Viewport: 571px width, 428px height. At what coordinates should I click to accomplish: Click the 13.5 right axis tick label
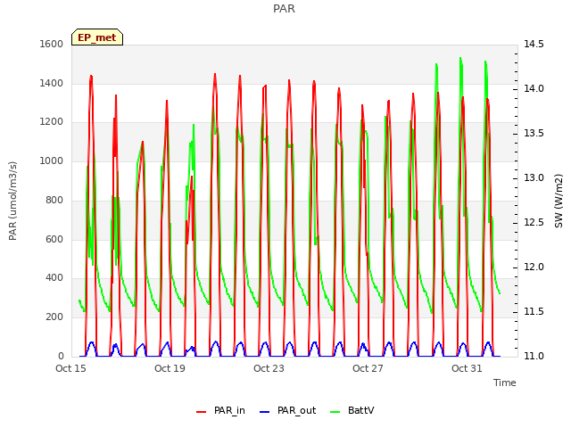click(534, 133)
